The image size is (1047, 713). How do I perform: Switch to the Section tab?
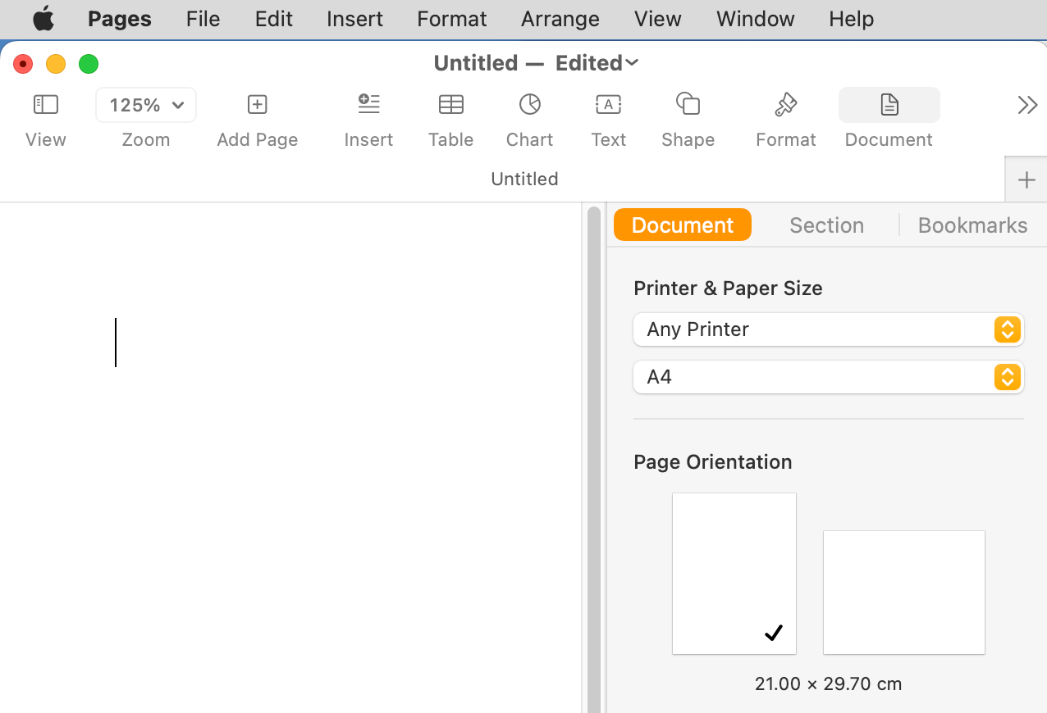826,225
